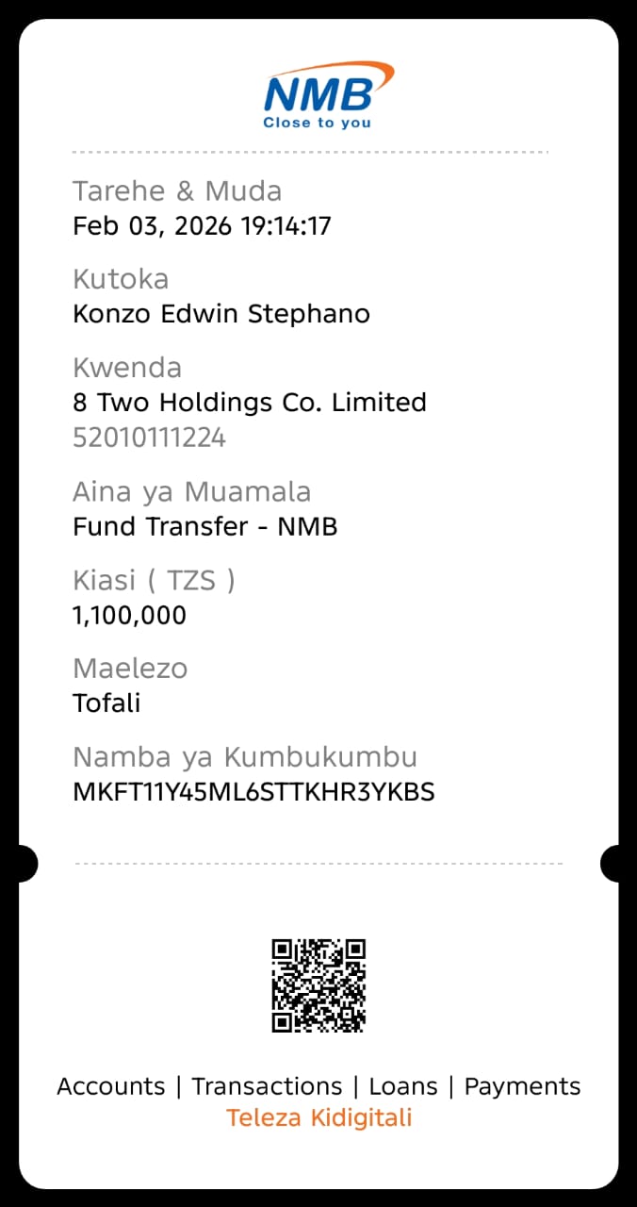This screenshot has width=637, height=1207.
Task: Click the Transactions footer link
Action: point(267,1086)
